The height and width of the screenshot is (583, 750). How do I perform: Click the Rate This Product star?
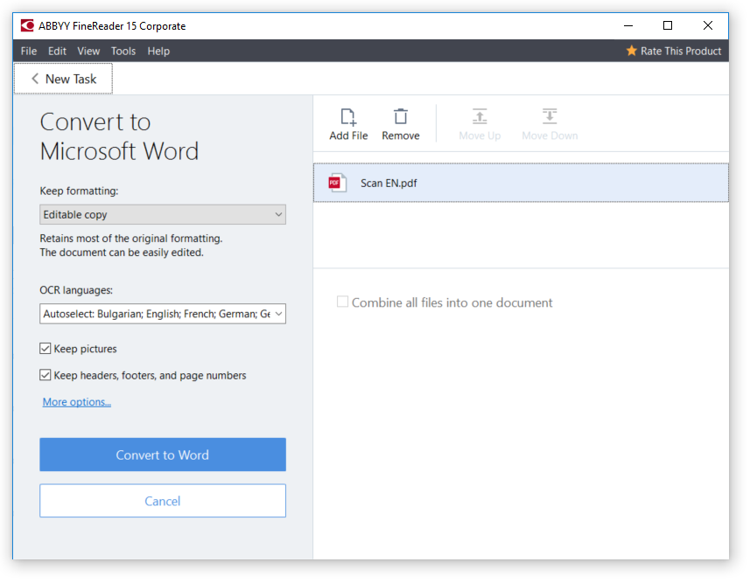(x=632, y=51)
